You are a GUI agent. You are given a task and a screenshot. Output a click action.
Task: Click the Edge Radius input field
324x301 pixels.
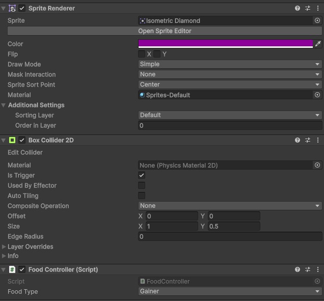pos(230,236)
